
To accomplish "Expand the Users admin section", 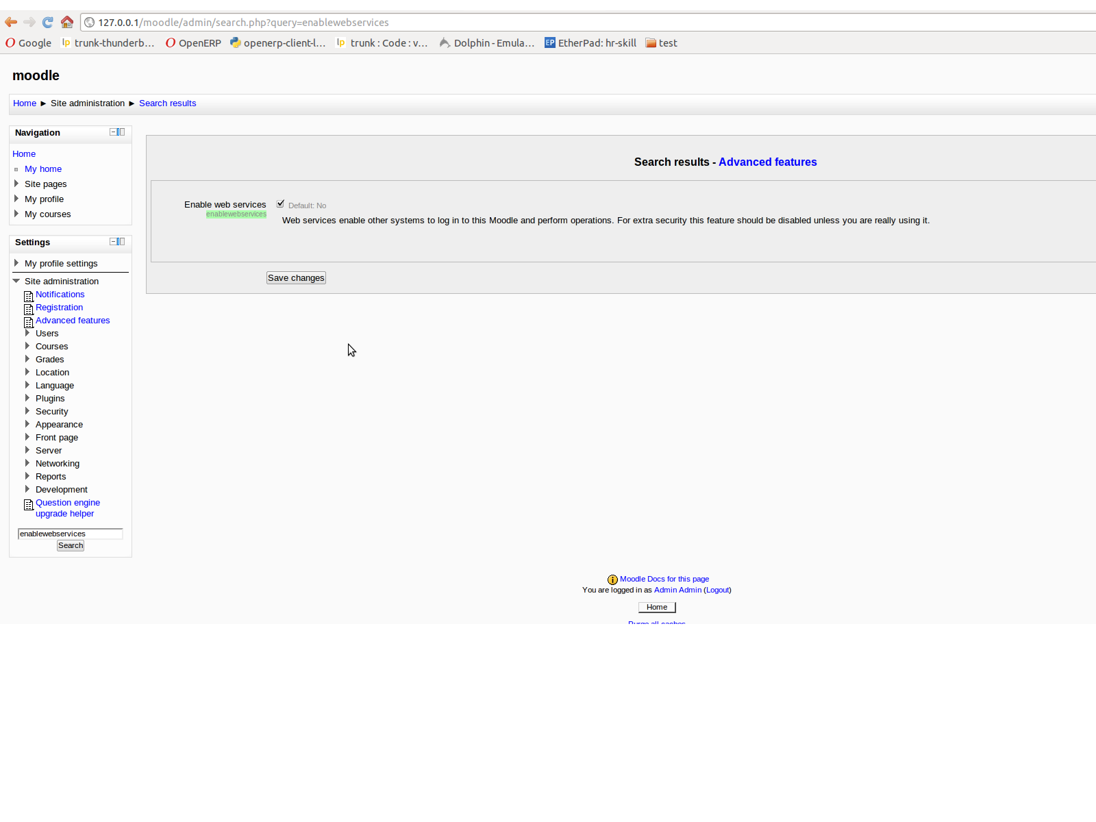I will tap(27, 333).
